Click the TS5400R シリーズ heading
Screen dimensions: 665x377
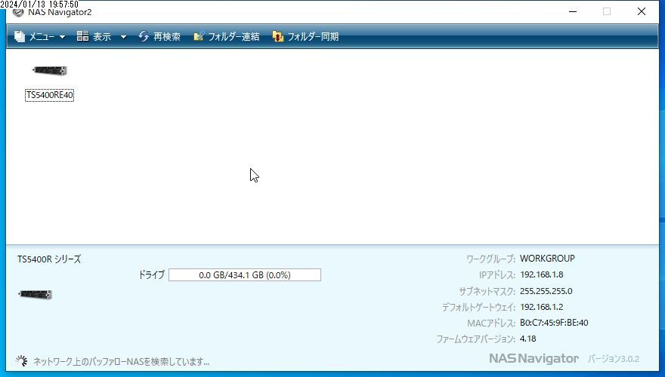point(49,259)
